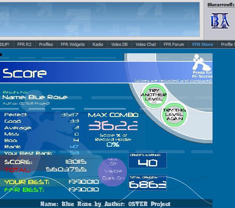Viewport: 235px width, 208px height.
Task: Open the Radio tab
Action: 98,44
